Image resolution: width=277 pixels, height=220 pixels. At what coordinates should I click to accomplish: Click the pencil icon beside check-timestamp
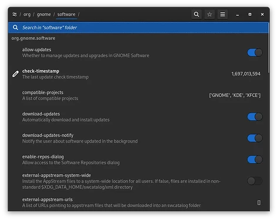click(x=15, y=74)
